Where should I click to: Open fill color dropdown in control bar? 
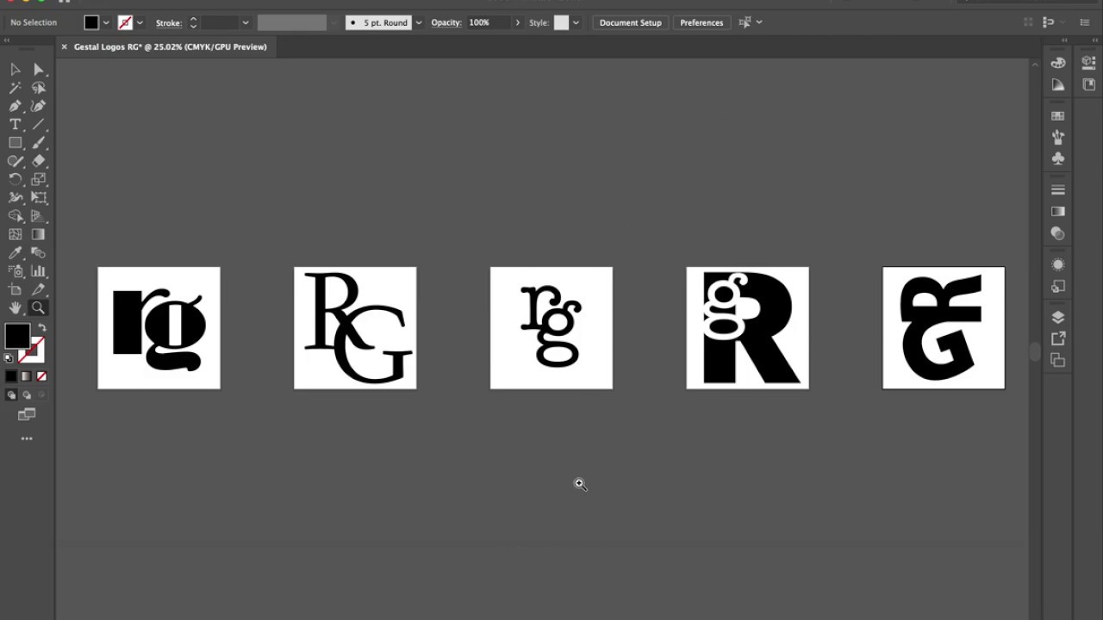[x=106, y=22]
